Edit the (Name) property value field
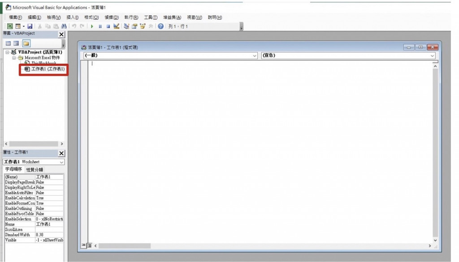 49,177
